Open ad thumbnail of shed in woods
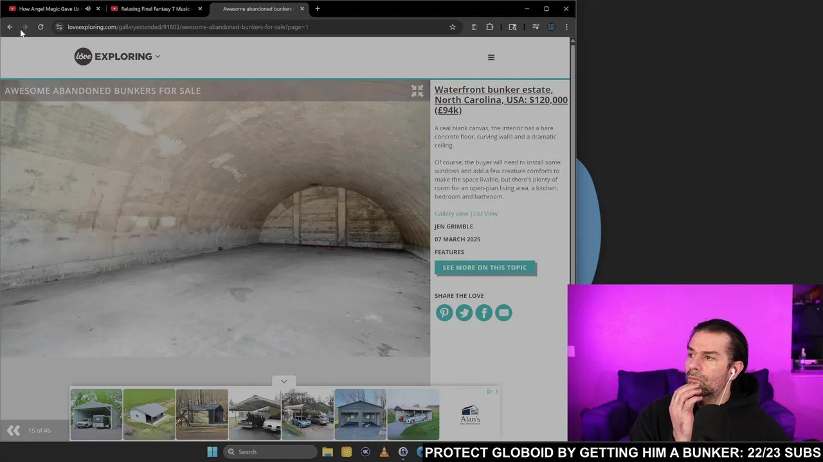This screenshot has height=462, width=823. pyautogui.click(x=202, y=415)
